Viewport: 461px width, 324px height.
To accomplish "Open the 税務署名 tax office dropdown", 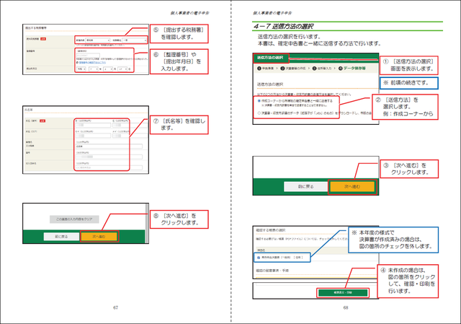I will 135,40.
